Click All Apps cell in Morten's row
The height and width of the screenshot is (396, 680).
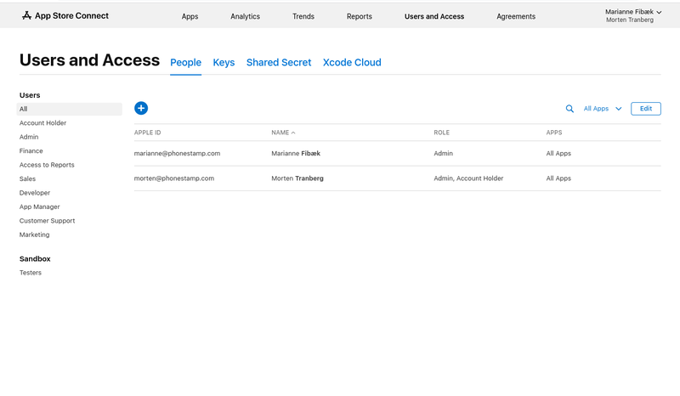(558, 178)
